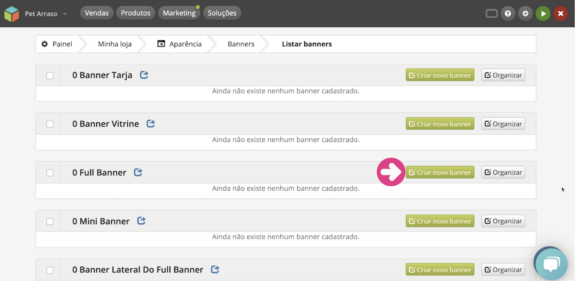This screenshot has height=281, width=575.
Task: Check the Mini Banner checkbox
Action: pos(50,222)
